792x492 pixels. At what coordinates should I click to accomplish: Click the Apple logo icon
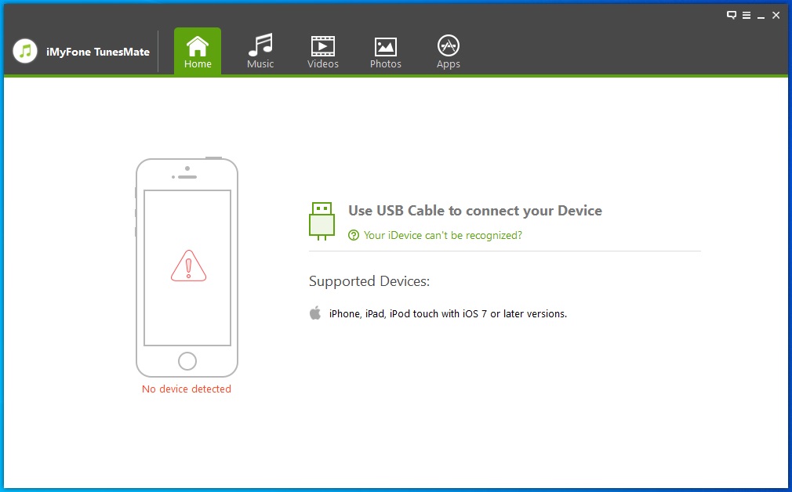tap(315, 313)
